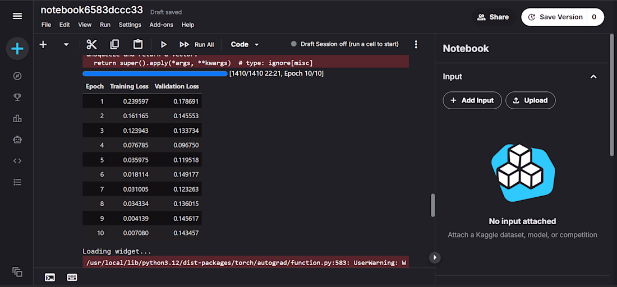
Task: Open the hamburger navigation menu
Action: click(x=17, y=16)
